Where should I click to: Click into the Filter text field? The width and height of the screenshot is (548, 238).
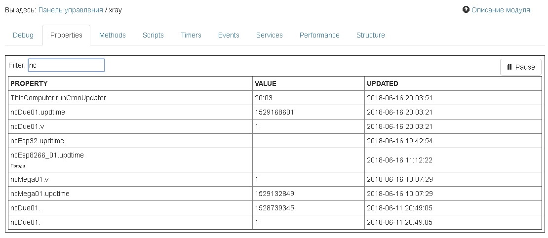66,65
